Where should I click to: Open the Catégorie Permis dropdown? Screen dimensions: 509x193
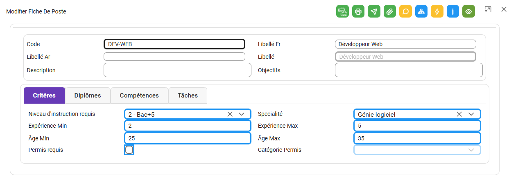pyautogui.click(x=417, y=150)
